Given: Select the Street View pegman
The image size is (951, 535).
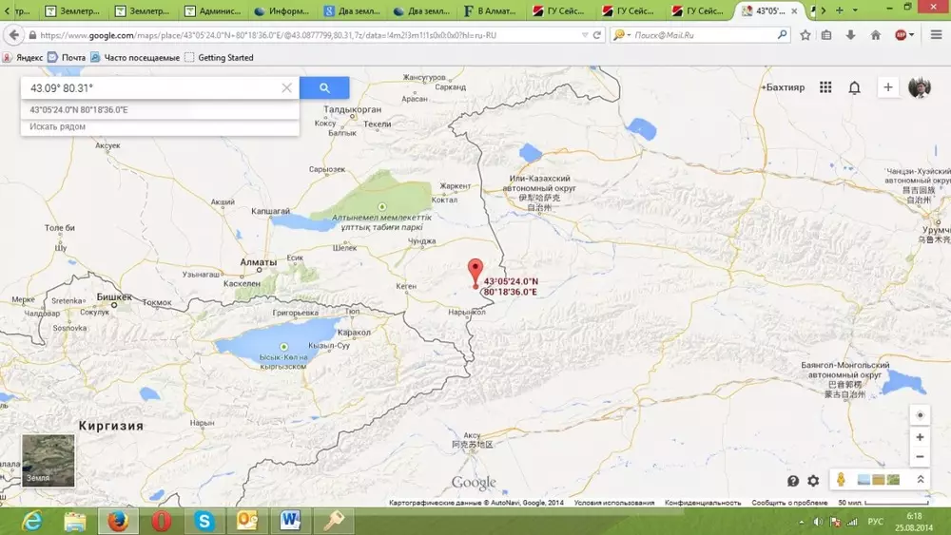Looking at the screenshot, I should tap(841, 481).
